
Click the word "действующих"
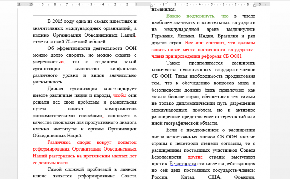pos(240,163)
